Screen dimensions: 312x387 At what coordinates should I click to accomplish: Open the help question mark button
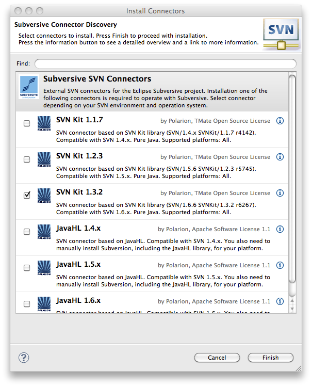point(24,358)
